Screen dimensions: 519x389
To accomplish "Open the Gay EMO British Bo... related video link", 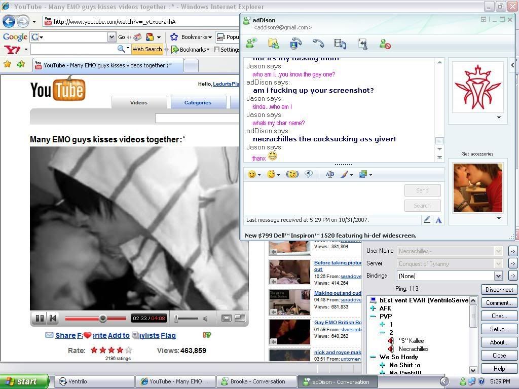I will 338,322.
